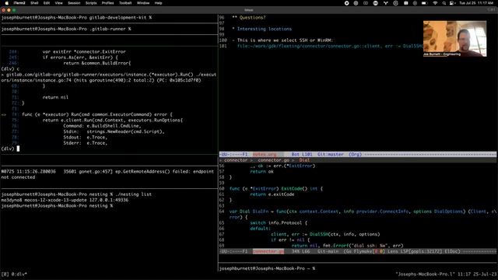The width and height of the screenshot is (498, 280).
Task: Open the Edit menu
Action: pos(47,3)
